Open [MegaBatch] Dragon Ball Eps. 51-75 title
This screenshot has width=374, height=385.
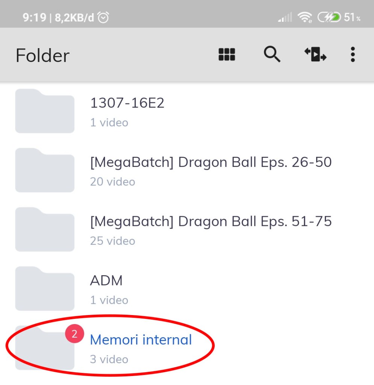click(211, 221)
